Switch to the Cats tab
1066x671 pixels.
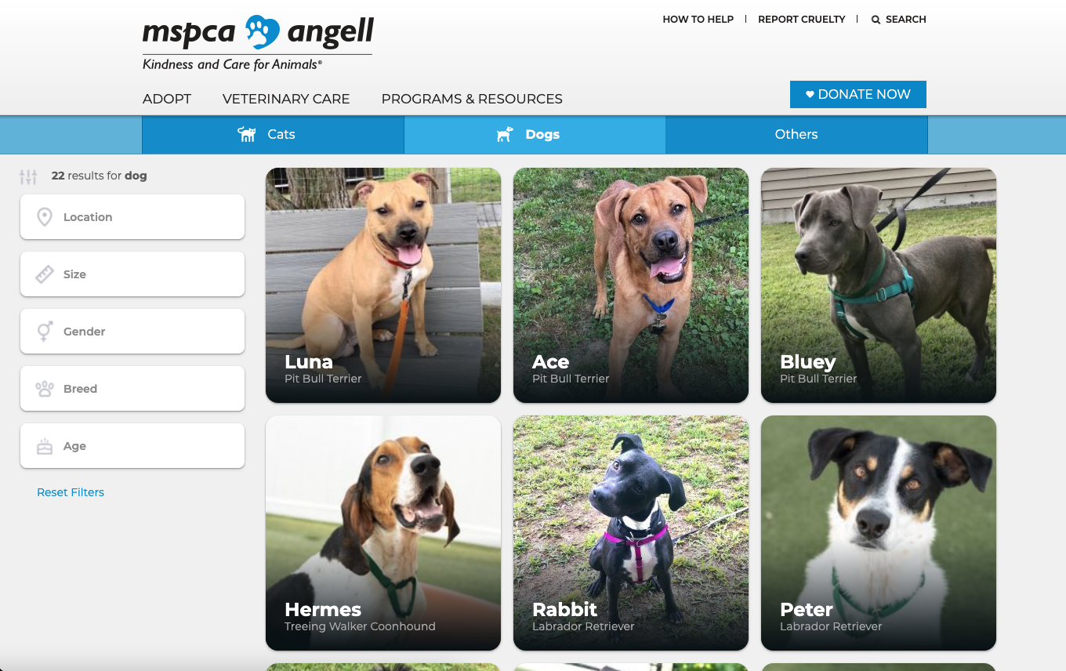click(273, 135)
